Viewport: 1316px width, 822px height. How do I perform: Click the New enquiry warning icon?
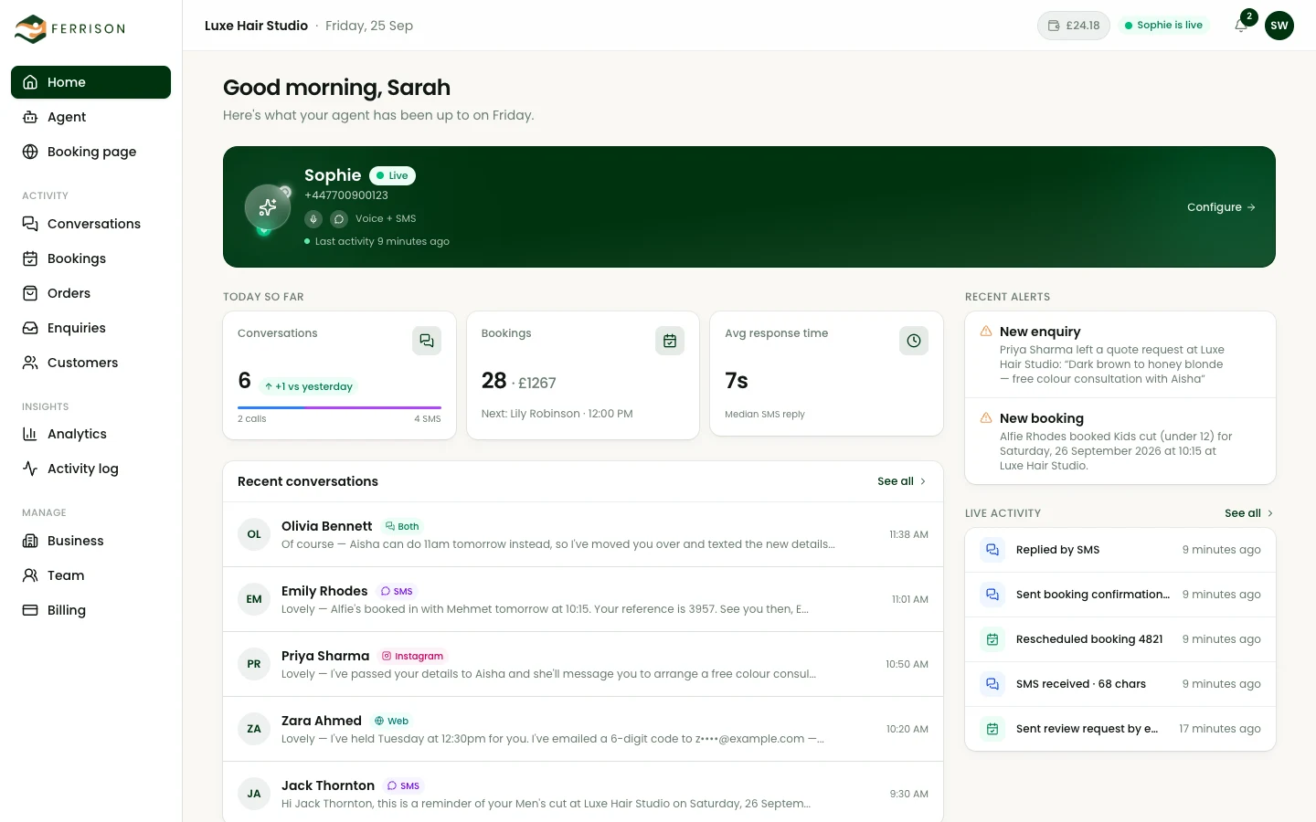coord(986,332)
